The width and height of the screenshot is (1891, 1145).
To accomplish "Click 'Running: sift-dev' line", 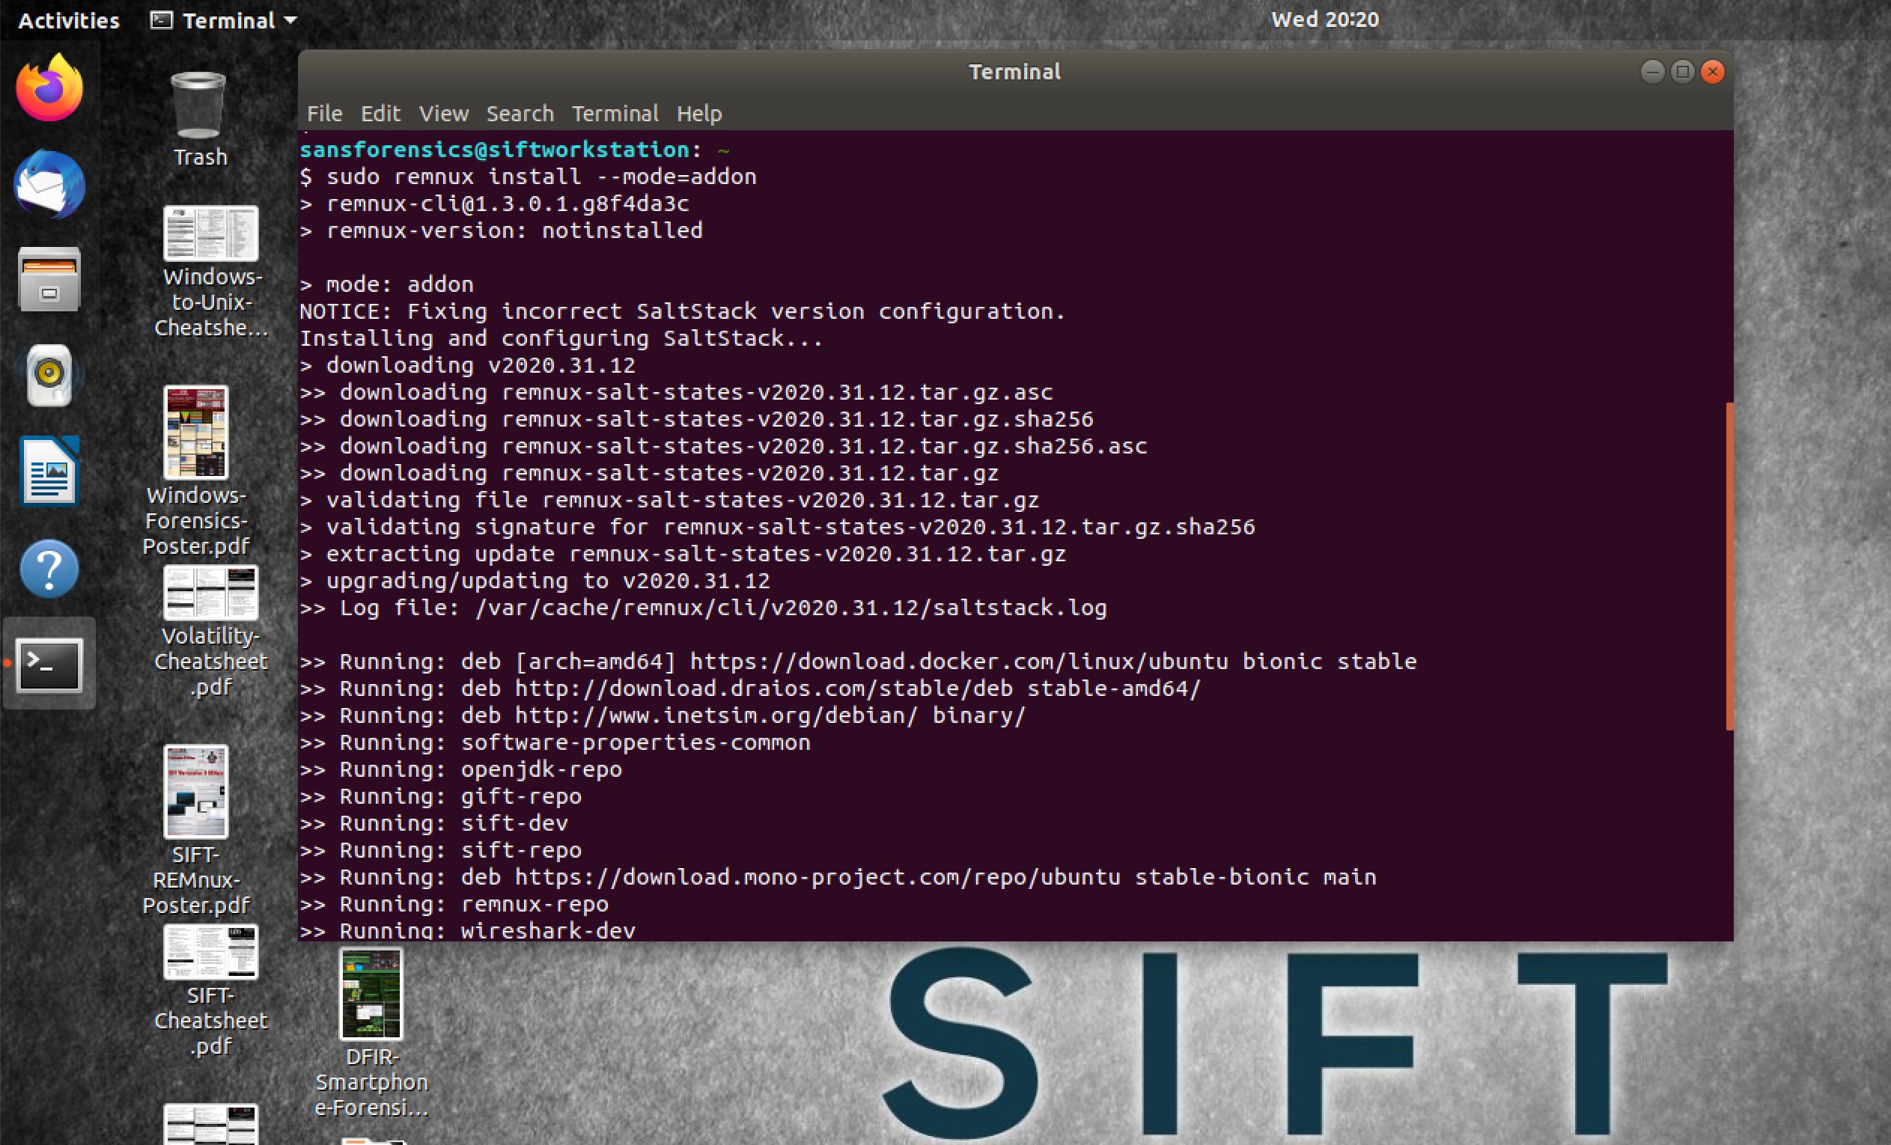I will 433,822.
